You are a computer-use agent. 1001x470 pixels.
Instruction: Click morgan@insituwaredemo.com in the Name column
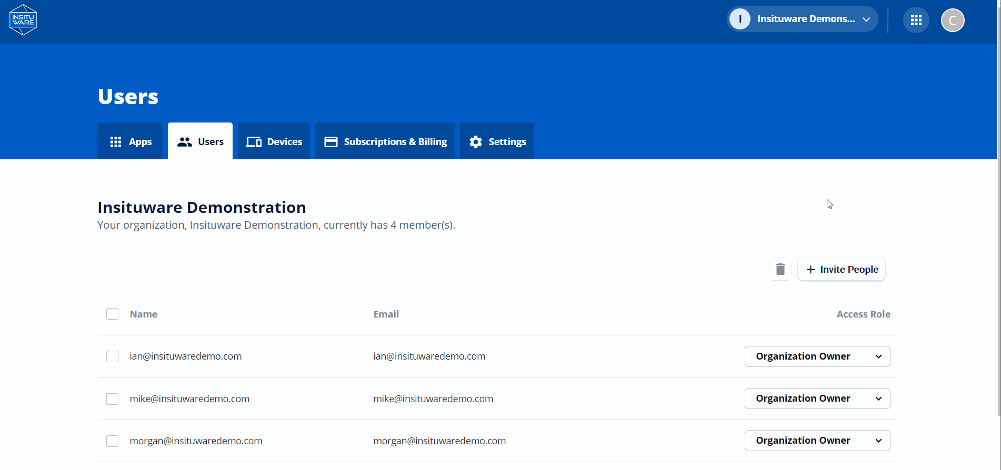tap(196, 441)
